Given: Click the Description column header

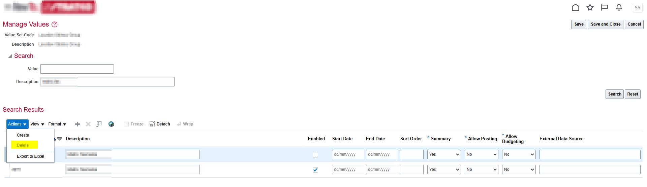Looking at the screenshot, I should 78,139.
